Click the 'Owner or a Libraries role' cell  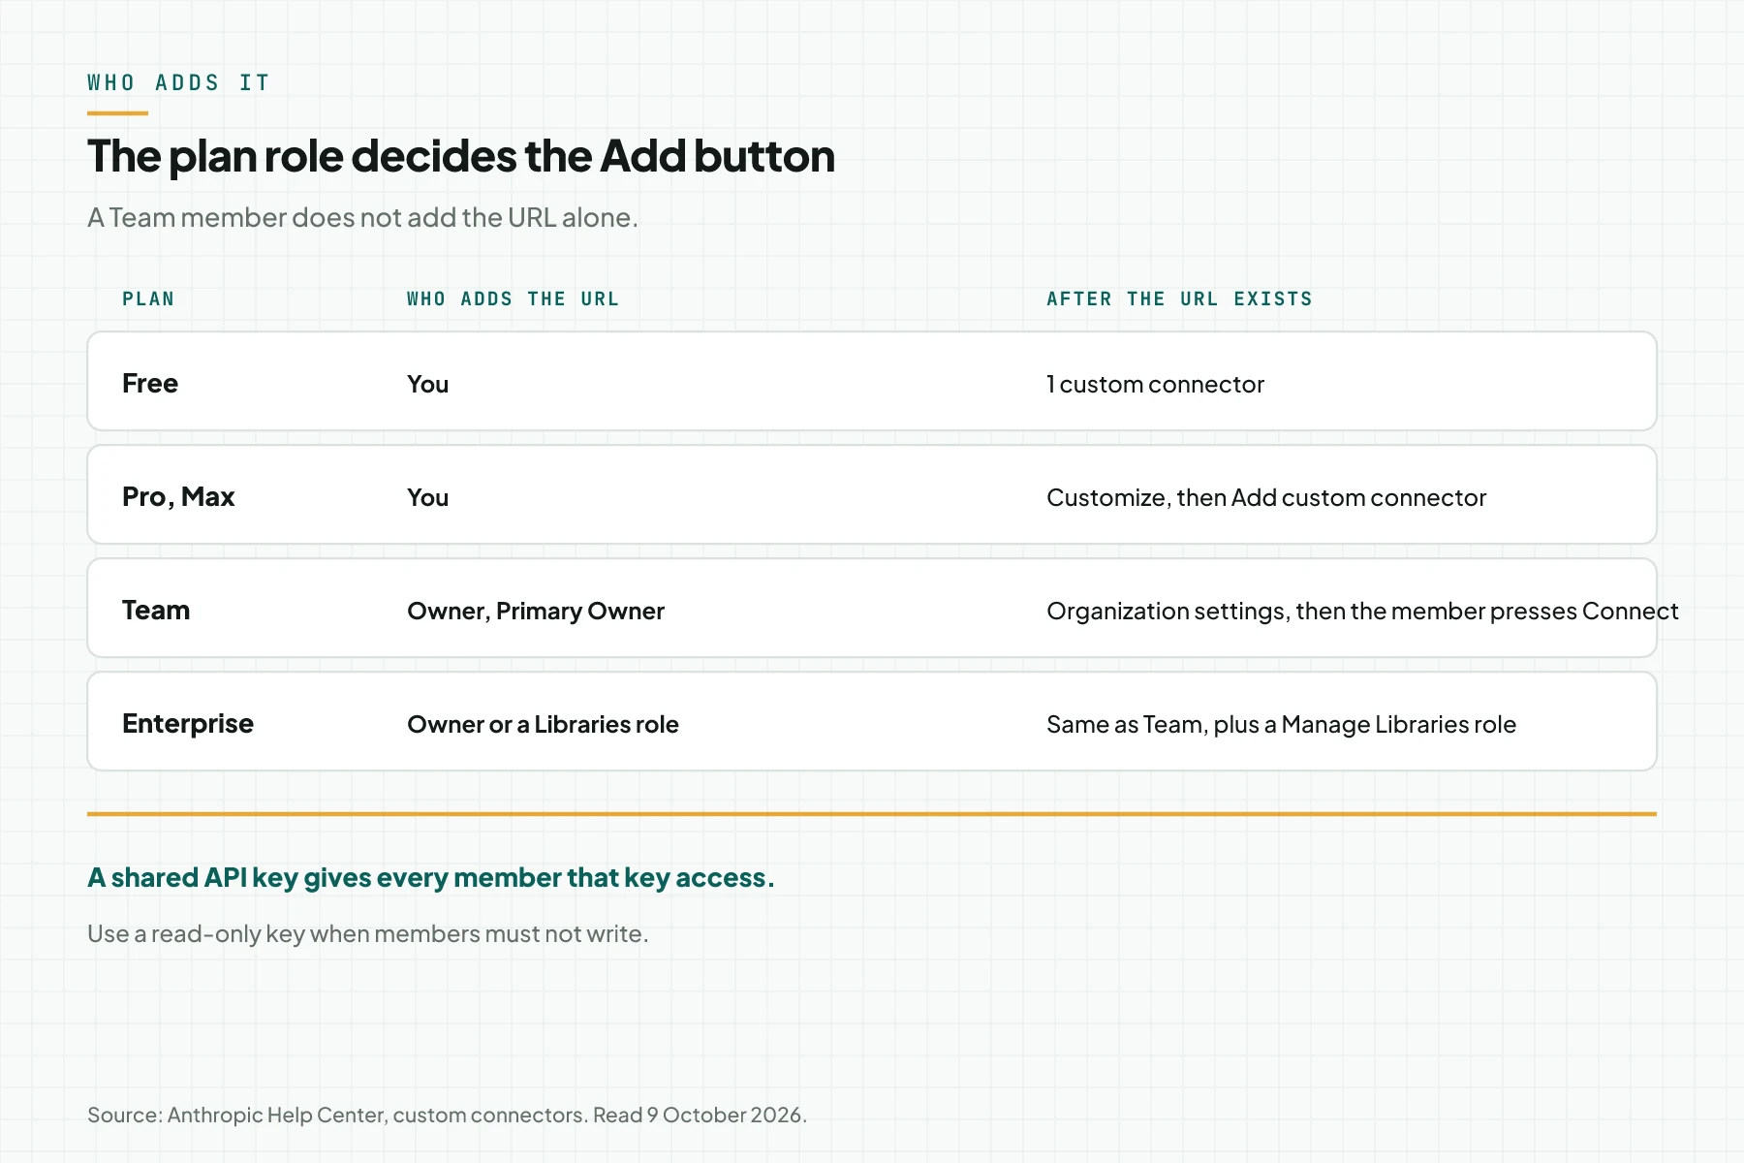543,725
